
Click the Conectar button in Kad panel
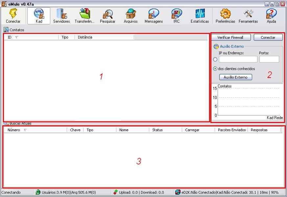point(268,37)
